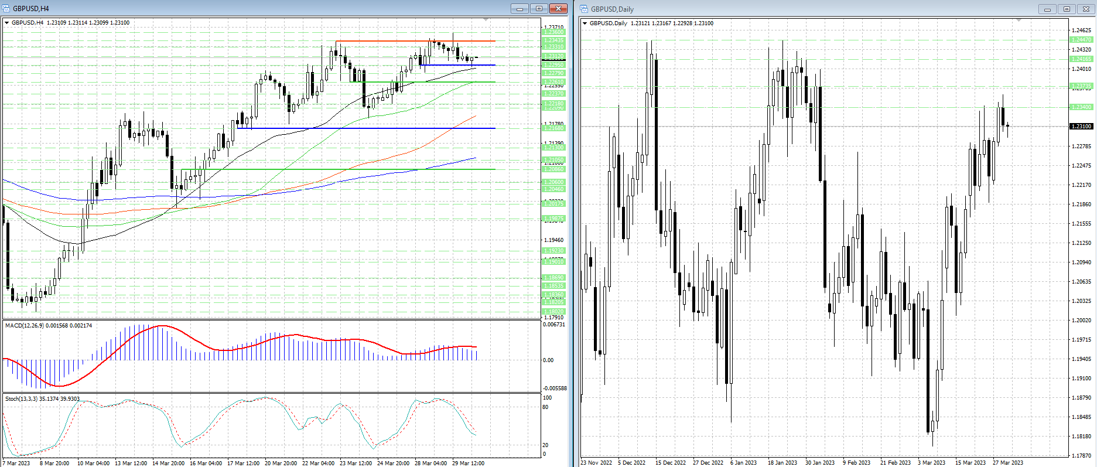Viewport: 1097px width, 467px height.
Task: Click the GBPUSD,Daily window title bar
Action: pyautogui.click(x=820, y=9)
